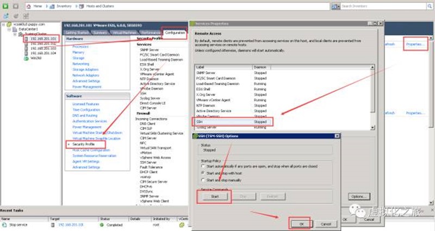
Task: Open the search type dropdown arrow
Action: pyautogui.click(x=339, y=7)
